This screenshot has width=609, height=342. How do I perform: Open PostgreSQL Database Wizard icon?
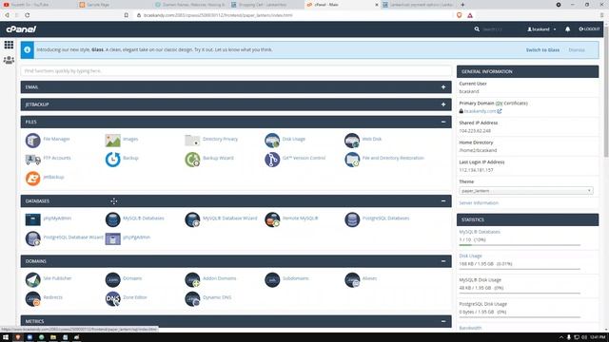tap(33, 238)
